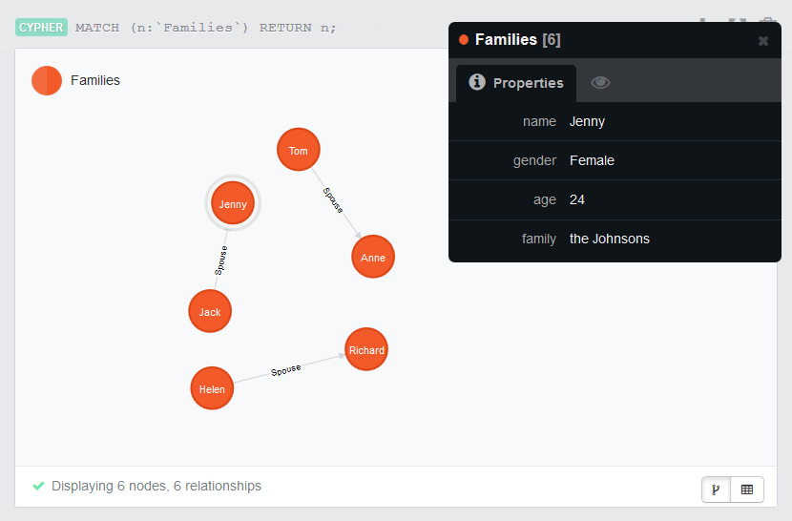Click the Spouse relationship between Tom and Anne
The width and height of the screenshot is (792, 521).
[x=334, y=200]
